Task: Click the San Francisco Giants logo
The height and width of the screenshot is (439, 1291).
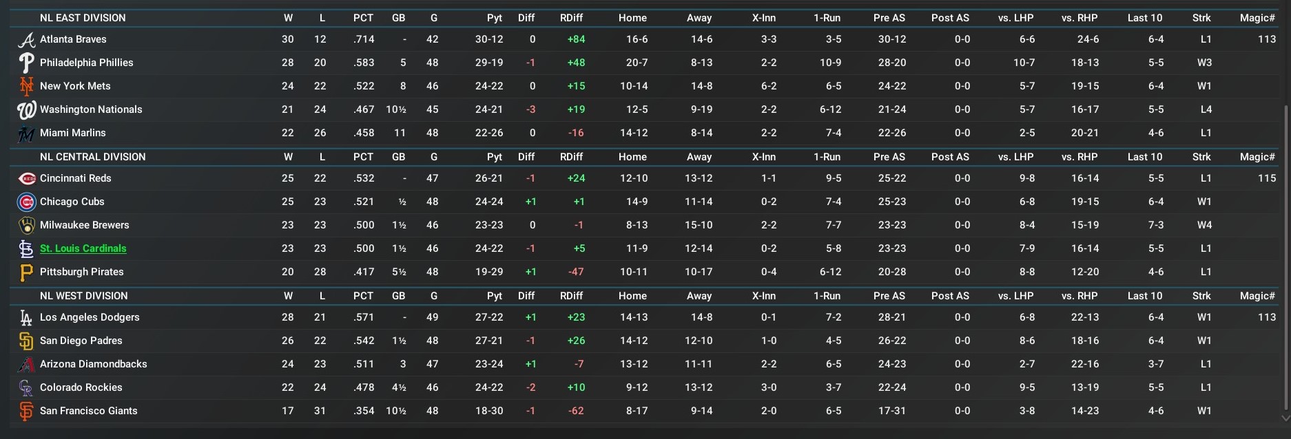Action: point(26,411)
